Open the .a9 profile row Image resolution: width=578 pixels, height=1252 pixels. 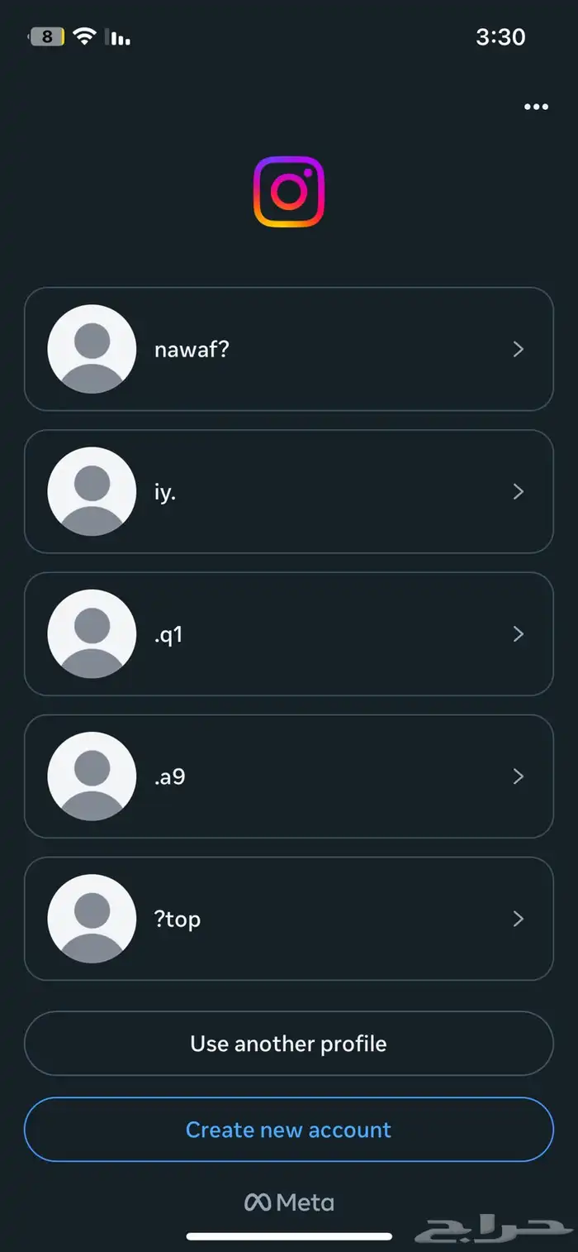(288, 776)
